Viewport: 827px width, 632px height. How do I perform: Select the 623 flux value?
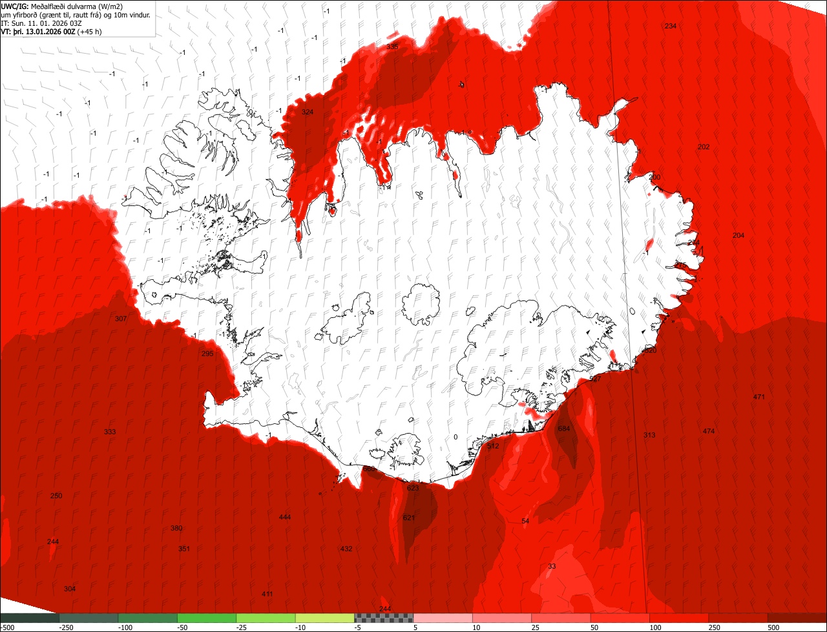(413, 489)
